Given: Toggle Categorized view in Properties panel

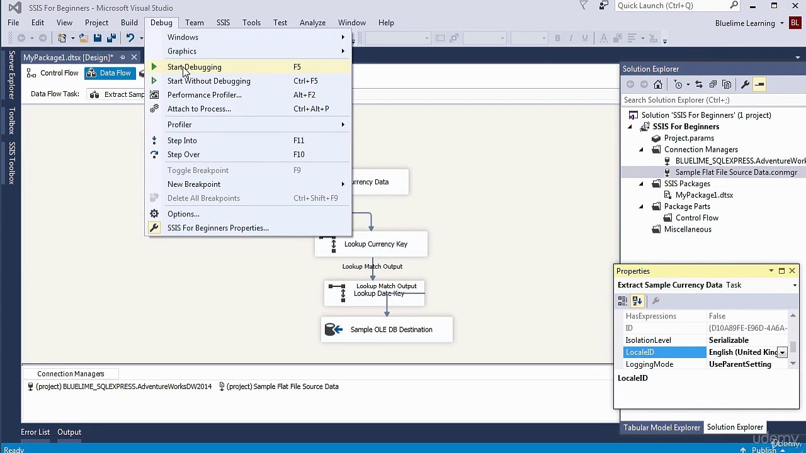Looking at the screenshot, I should pyautogui.click(x=623, y=301).
